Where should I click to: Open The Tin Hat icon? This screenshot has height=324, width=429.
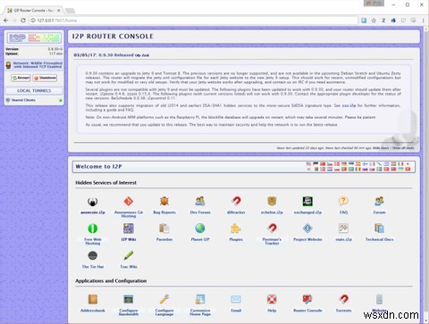coord(93,256)
